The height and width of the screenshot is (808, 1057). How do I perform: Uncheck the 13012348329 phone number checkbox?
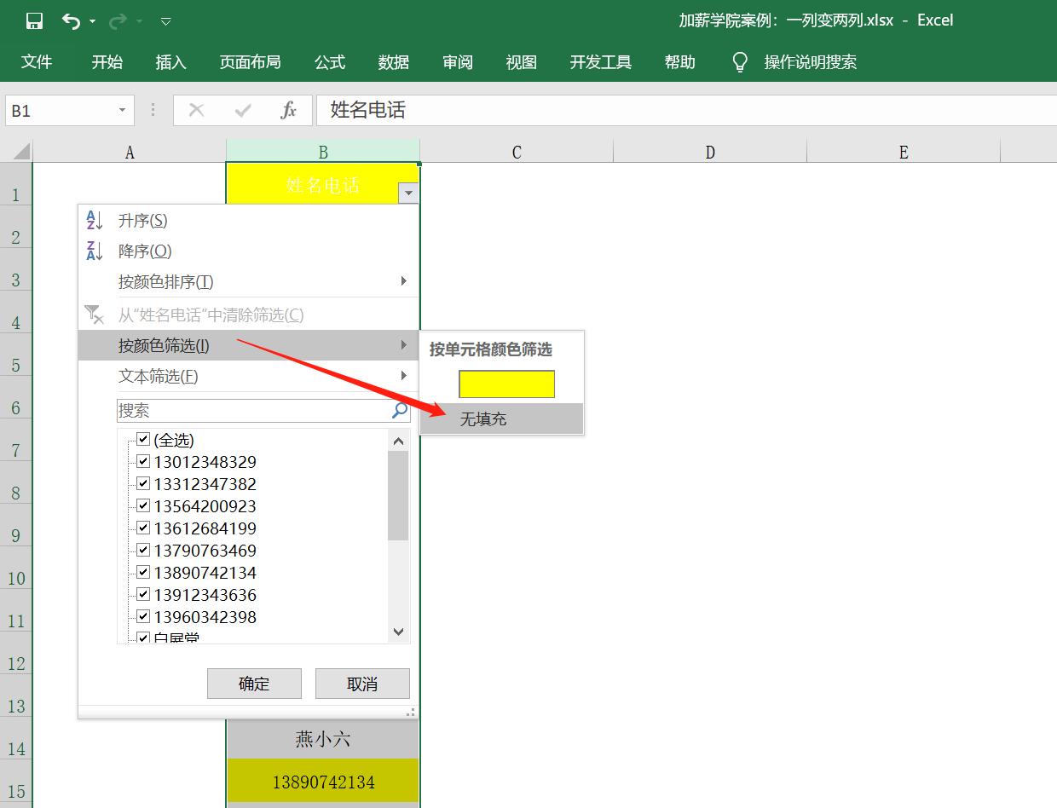(142, 461)
